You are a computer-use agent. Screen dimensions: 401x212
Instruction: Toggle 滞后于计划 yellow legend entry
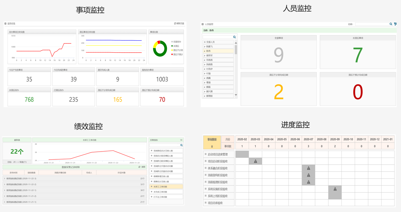click(x=172, y=50)
